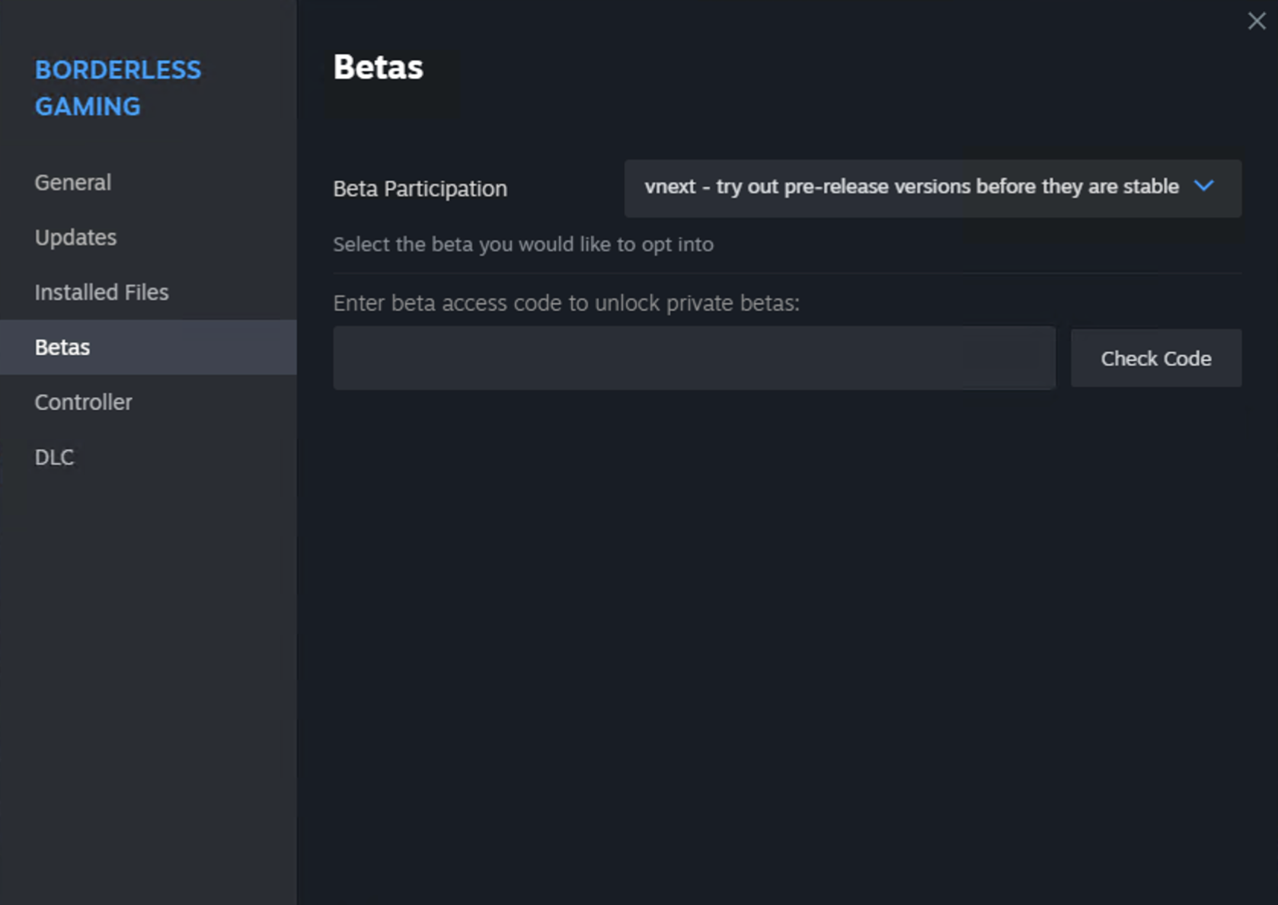1278x905 pixels.
Task: View the DLC section
Action: [x=54, y=456]
